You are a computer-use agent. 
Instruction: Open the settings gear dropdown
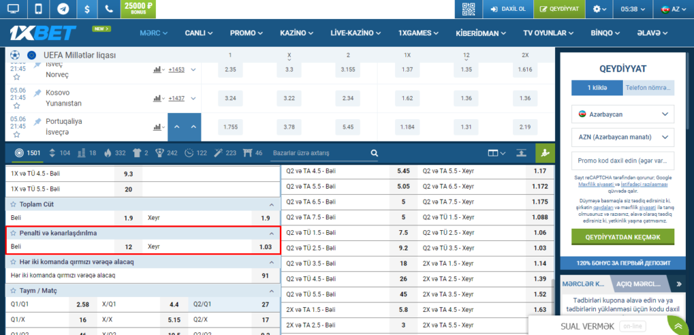(x=599, y=9)
